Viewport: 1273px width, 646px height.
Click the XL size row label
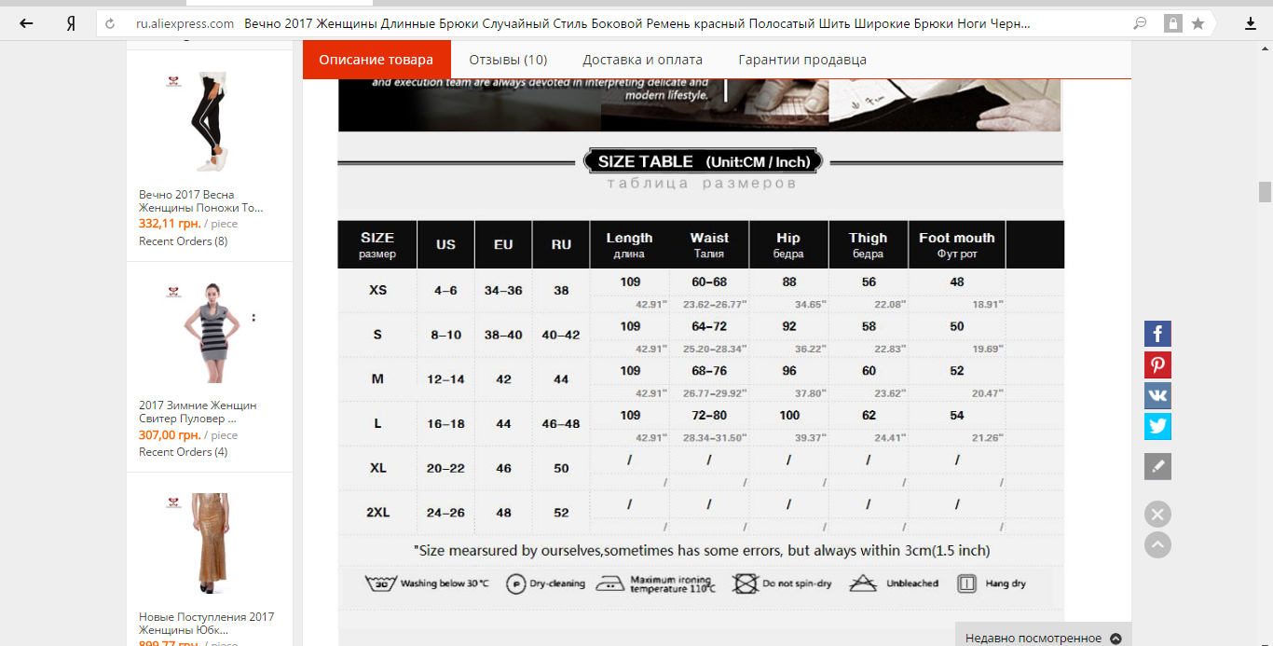click(x=377, y=468)
